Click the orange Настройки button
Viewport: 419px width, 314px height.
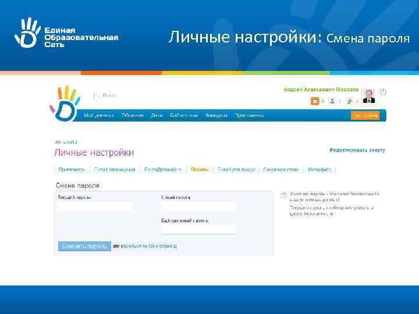point(365,115)
